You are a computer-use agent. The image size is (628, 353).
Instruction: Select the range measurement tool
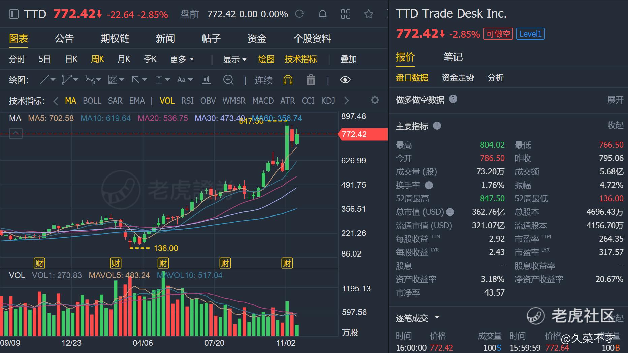point(159,80)
